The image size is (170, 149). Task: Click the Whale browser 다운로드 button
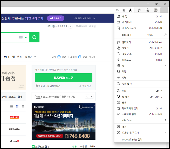(56, 18)
